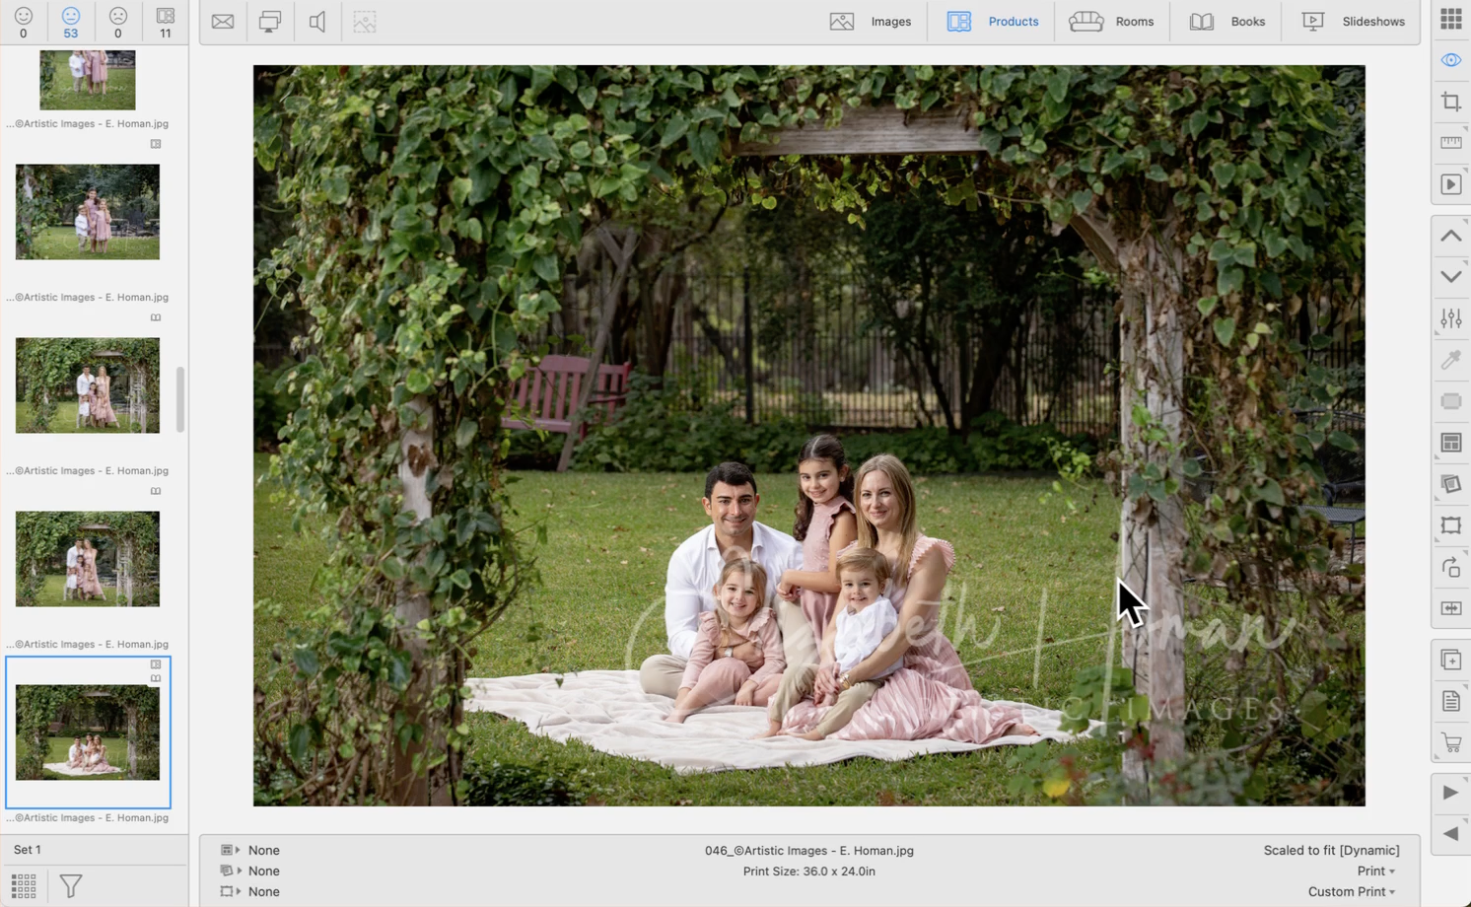Screen dimensions: 1471x907
Task: Open the image adjustment sliders tool
Action: 1450,318
